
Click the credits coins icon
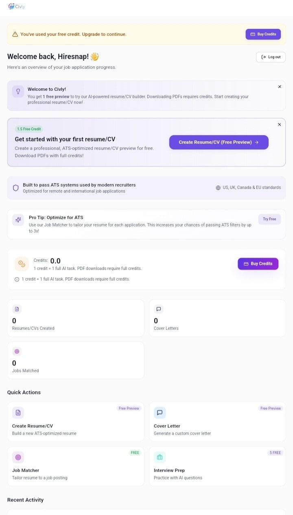[x=22, y=264]
